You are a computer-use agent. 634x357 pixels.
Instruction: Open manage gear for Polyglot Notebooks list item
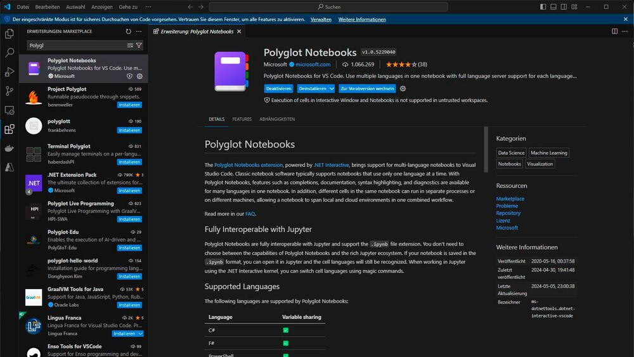(x=139, y=76)
